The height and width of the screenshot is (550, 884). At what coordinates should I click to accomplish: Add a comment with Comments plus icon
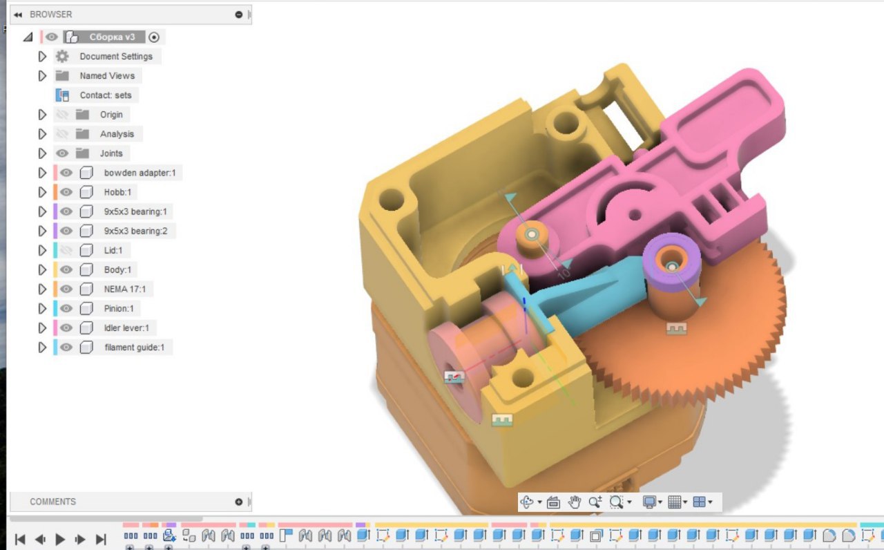[239, 502]
